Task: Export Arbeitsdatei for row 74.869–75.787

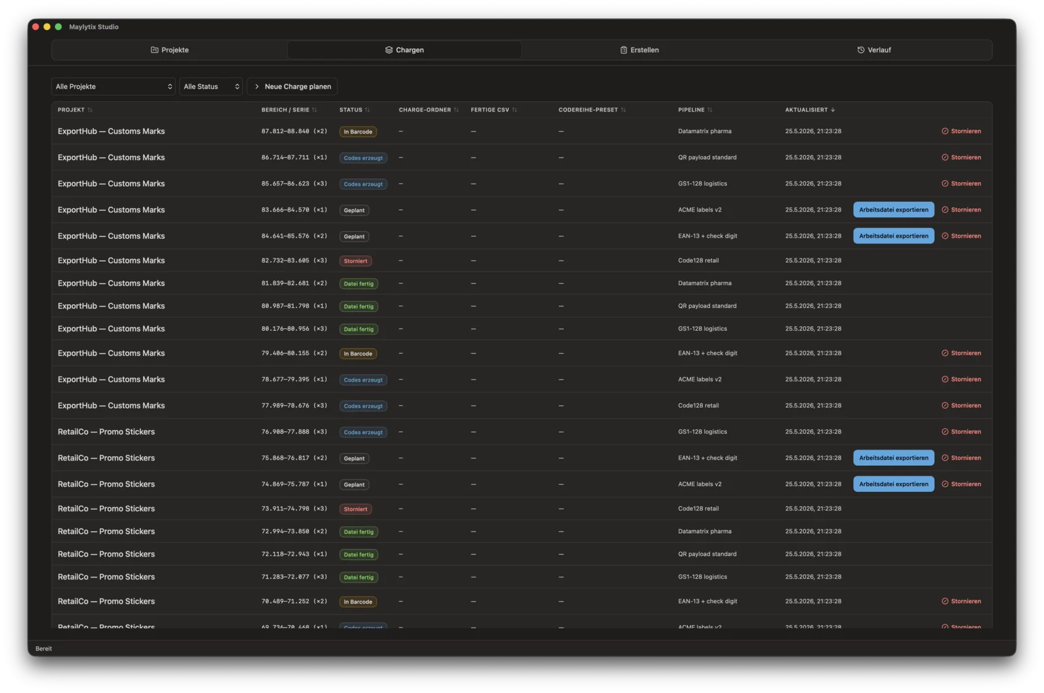Action: (x=893, y=484)
